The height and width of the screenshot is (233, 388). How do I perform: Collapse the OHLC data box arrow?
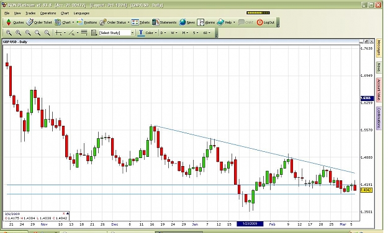[x=68, y=214]
